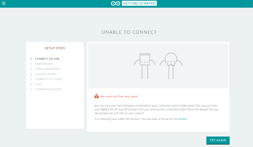Go to the Configure Board step

click(x=47, y=69)
